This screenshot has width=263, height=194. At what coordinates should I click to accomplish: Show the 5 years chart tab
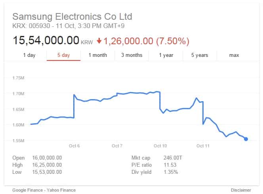coord(200,55)
